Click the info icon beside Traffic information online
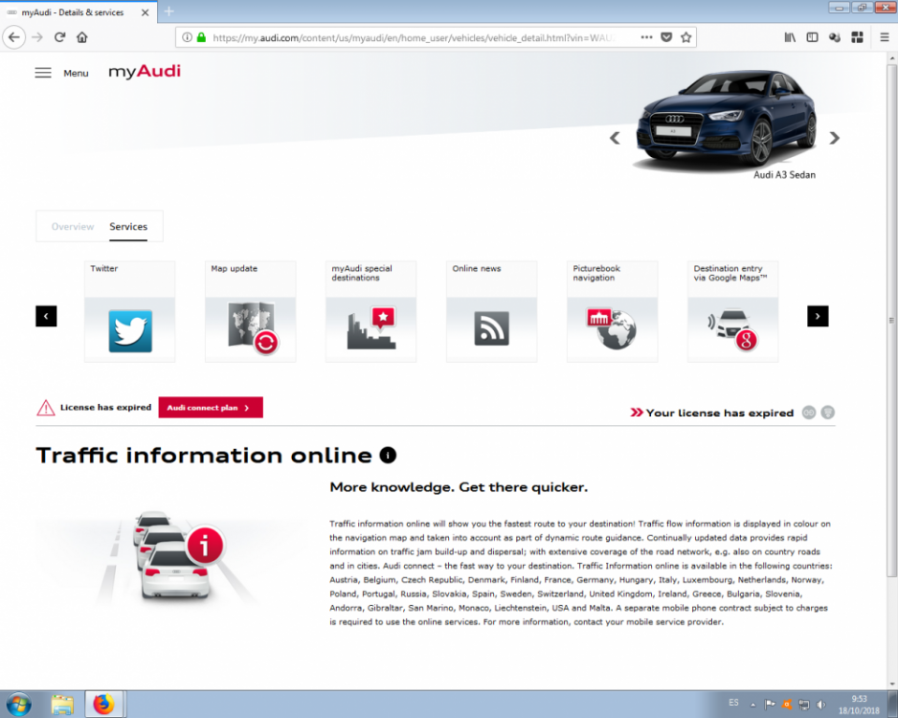The height and width of the screenshot is (718, 898). point(388,455)
